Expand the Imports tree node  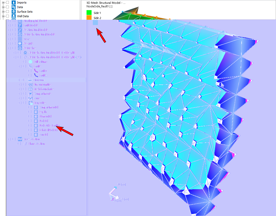pos(4,3)
